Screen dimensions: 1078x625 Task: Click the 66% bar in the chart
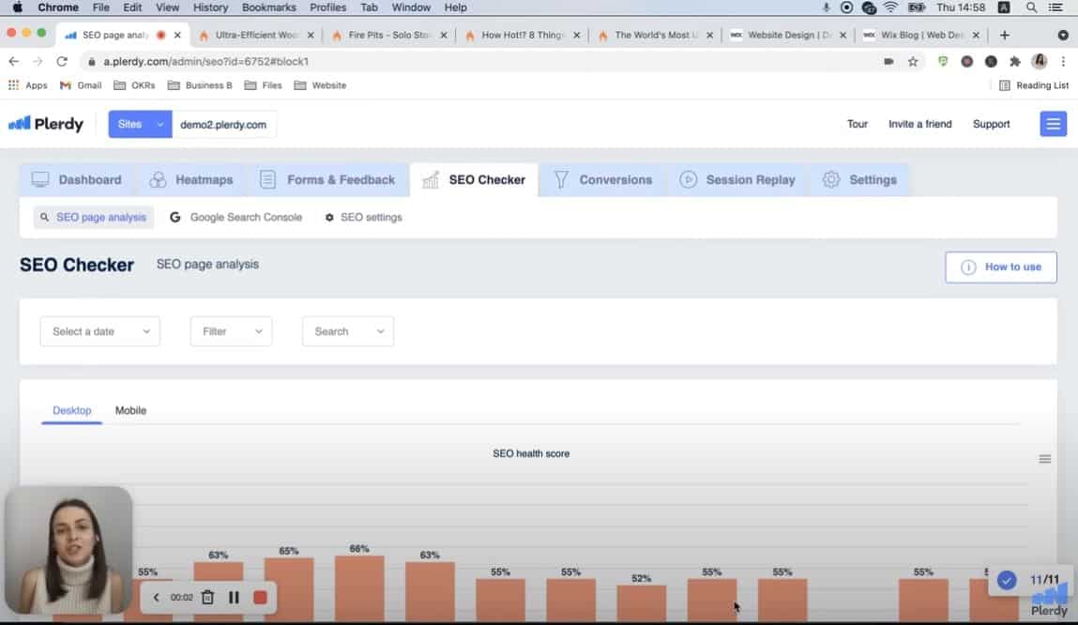359,588
